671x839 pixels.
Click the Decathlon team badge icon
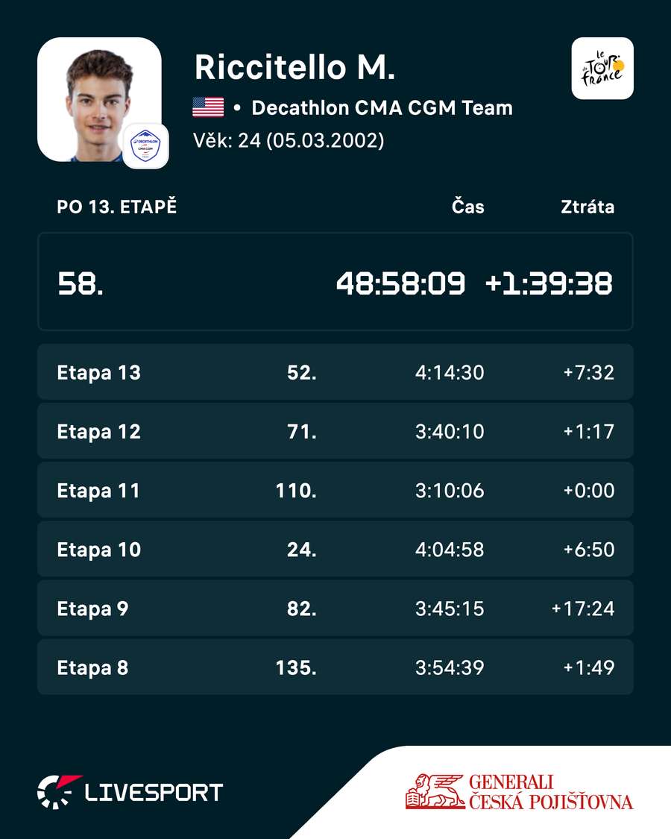(x=145, y=145)
